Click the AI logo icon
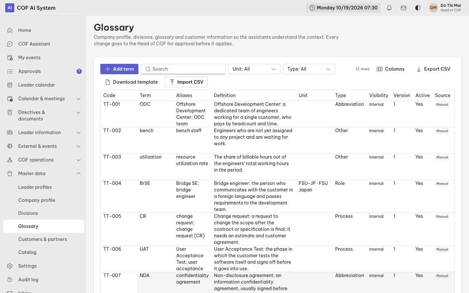This screenshot has width=469, height=293. 10,8
